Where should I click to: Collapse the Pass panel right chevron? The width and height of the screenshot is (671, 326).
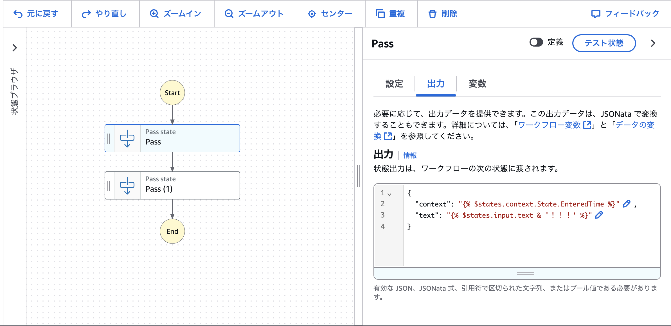coord(653,43)
